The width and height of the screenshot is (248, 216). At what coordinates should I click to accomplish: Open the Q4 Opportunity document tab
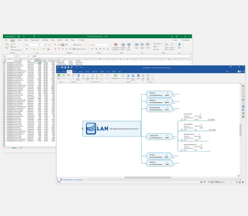73,180
